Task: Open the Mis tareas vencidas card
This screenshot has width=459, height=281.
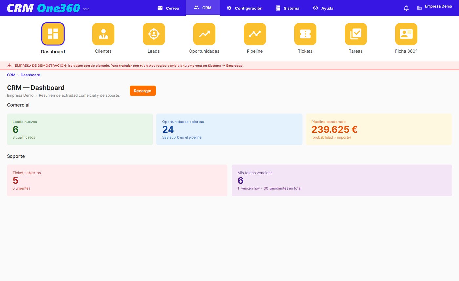Action: (342, 180)
